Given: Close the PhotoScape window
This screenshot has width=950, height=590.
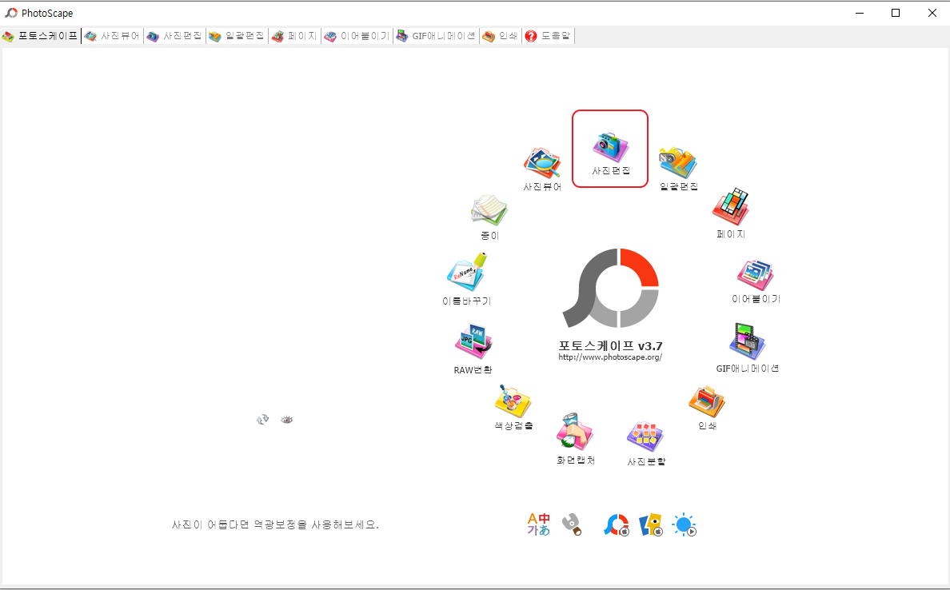Looking at the screenshot, I should coord(932,13).
